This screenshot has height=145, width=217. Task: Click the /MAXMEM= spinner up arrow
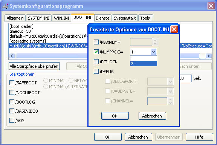pos(155,40)
